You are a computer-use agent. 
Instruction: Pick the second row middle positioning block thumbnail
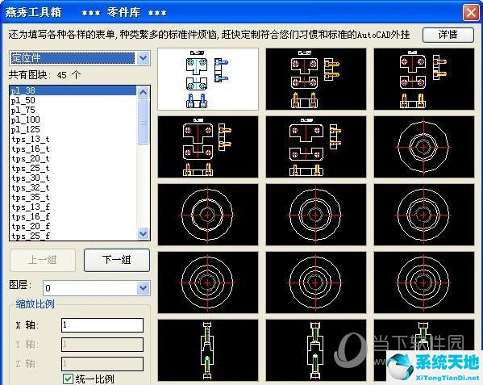point(316,147)
